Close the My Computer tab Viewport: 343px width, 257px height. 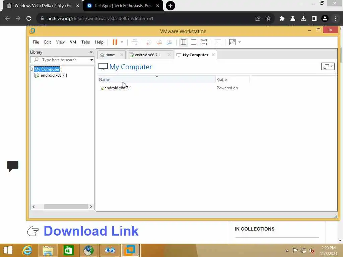pyautogui.click(x=213, y=55)
